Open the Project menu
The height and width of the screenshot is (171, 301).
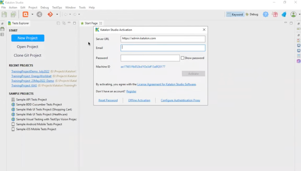pos(33,7)
